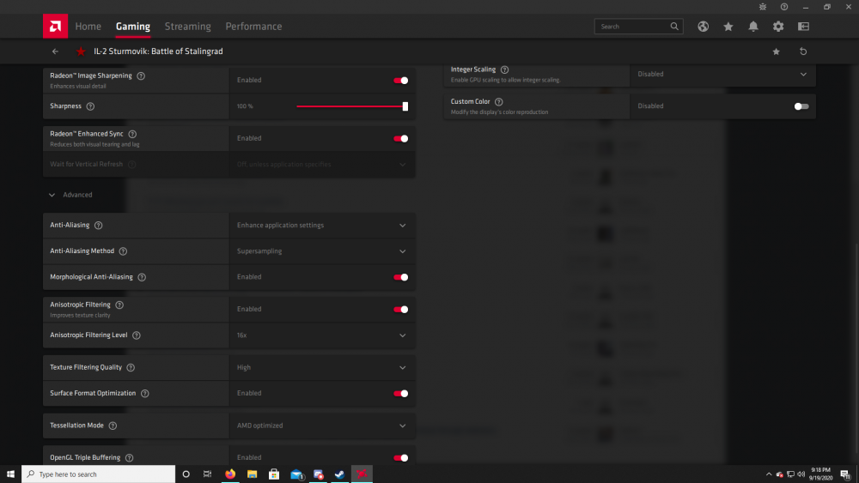The height and width of the screenshot is (483, 859).
Task: Adjust the Sharpness slider handle
Action: tap(405, 106)
